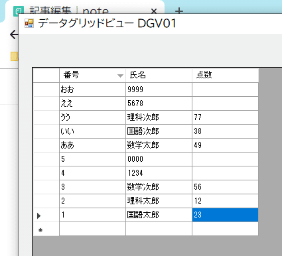The image size is (282, 256).
Task: Select the score cell 49
Action: coord(225,145)
